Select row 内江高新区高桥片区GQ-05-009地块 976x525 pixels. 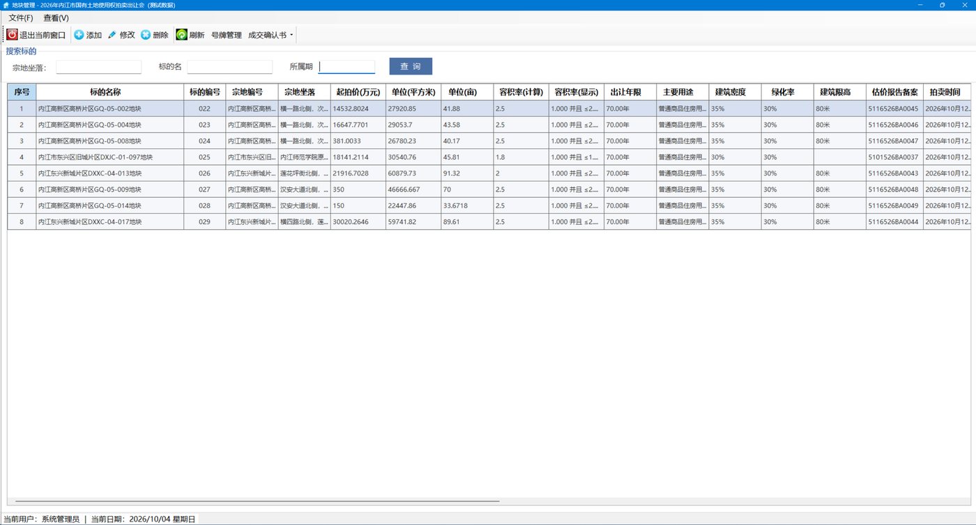point(489,189)
